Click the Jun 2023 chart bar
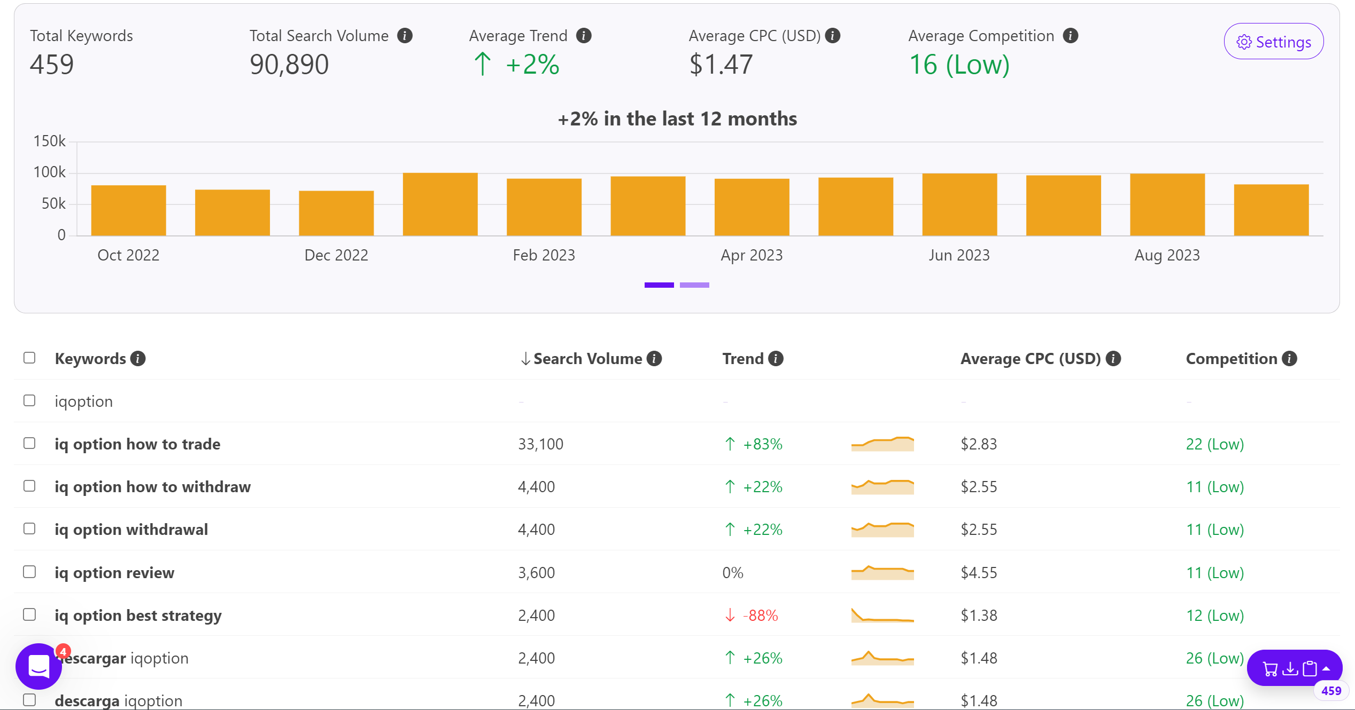This screenshot has width=1355, height=710. point(959,204)
